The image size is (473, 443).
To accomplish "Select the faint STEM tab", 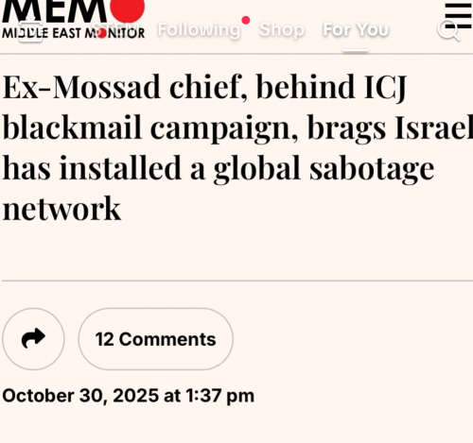I will point(115,26).
